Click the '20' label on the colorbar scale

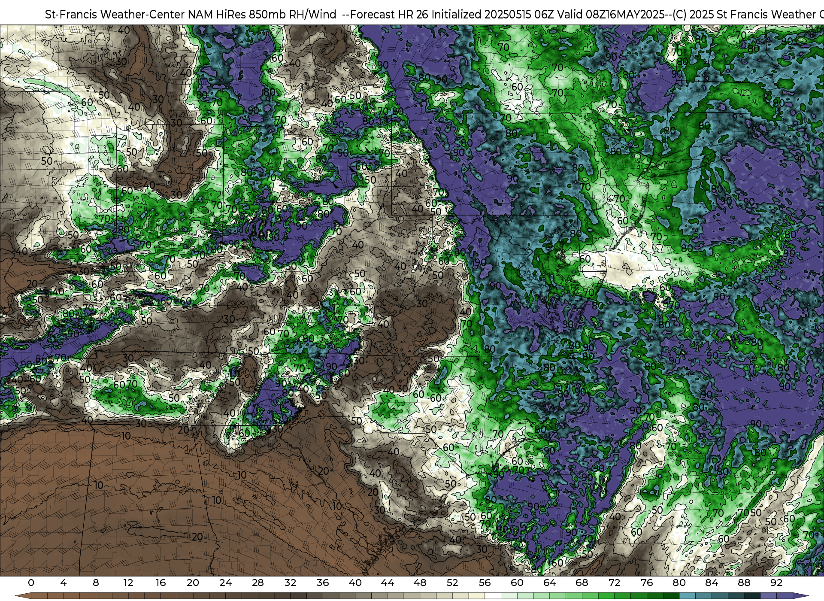(193, 583)
